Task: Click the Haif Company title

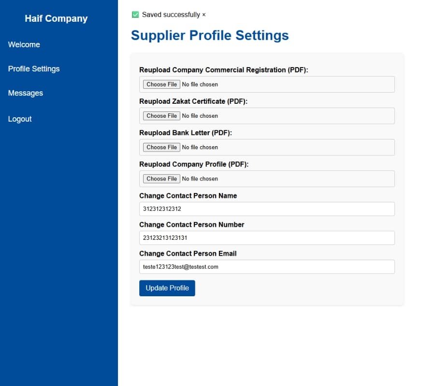Action: pos(57,18)
